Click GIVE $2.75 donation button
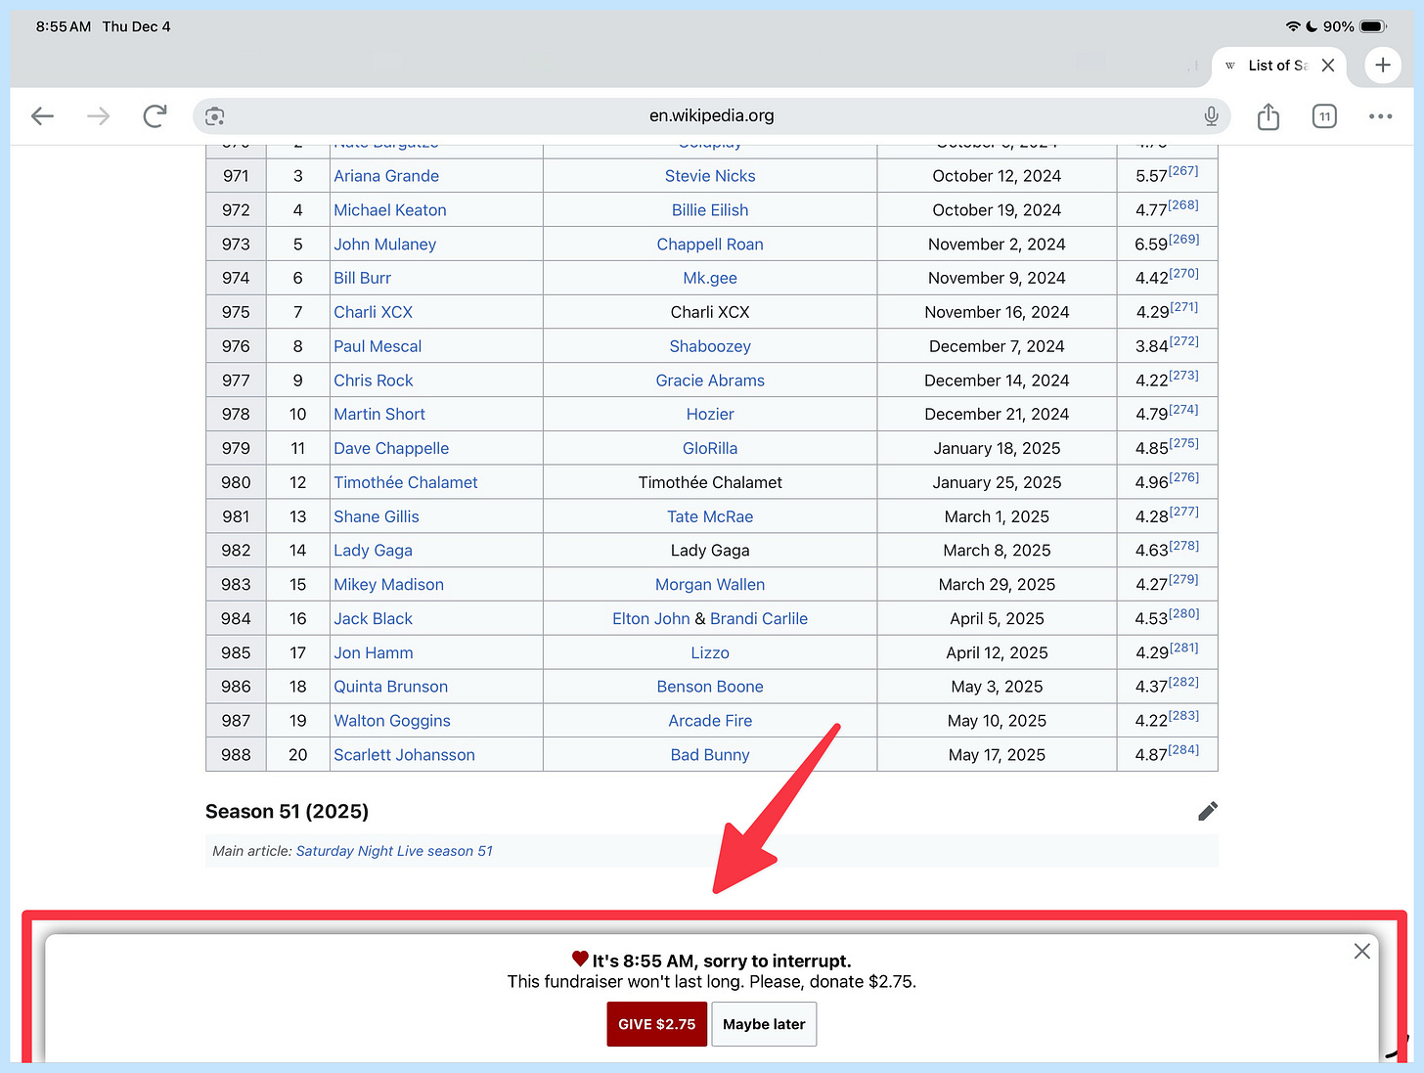Screen dimensions: 1424x1073 coord(656,1024)
